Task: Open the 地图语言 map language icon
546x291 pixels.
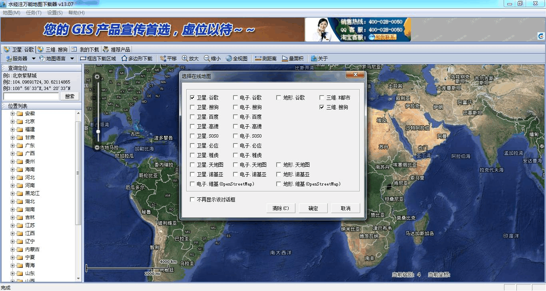Action: pyautogui.click(x=42, y=58)
